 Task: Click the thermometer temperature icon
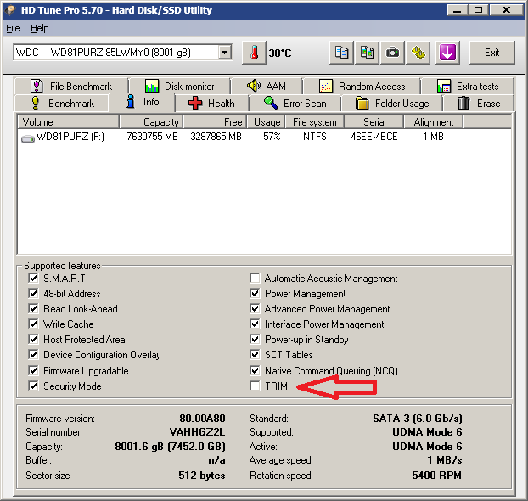(254, 53)
